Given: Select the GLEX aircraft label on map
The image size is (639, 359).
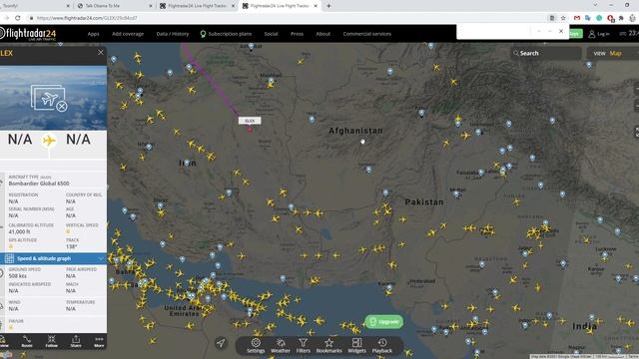Looking at the screenshot, I should click(250, 121).
